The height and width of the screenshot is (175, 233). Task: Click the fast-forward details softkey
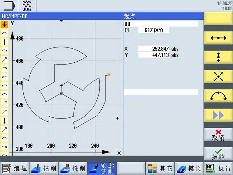218,115
